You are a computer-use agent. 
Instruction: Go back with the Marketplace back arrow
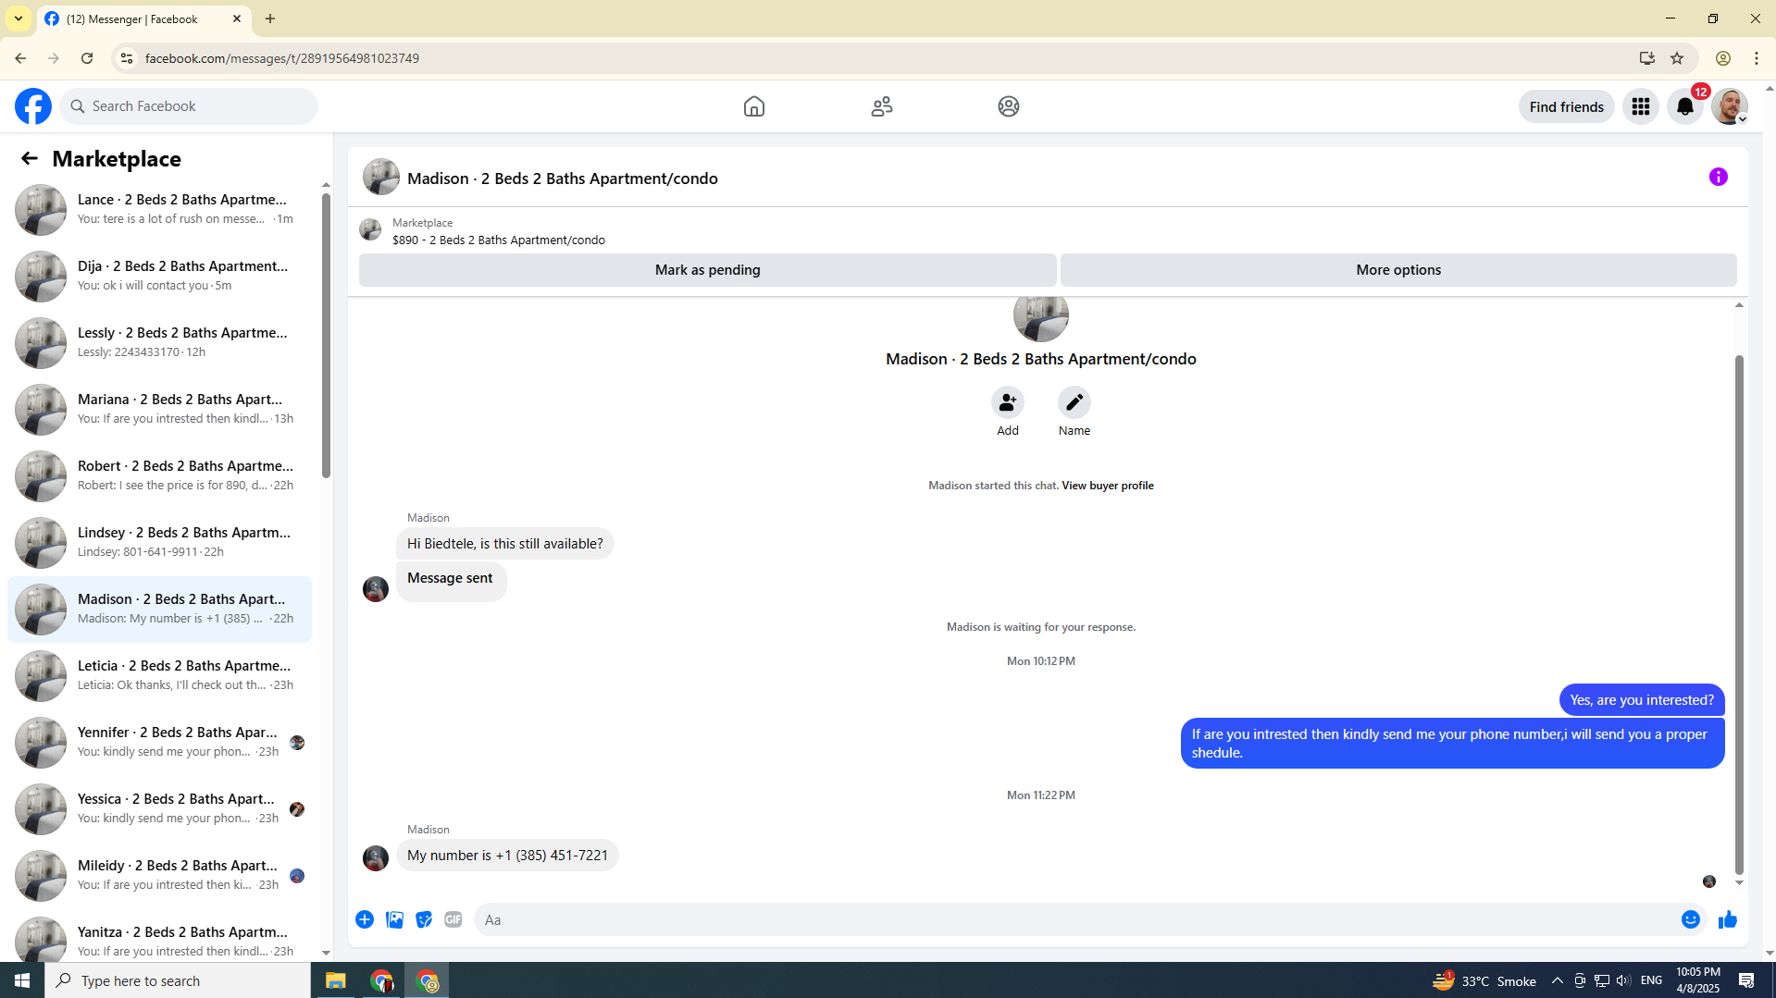tap(30, 158)
